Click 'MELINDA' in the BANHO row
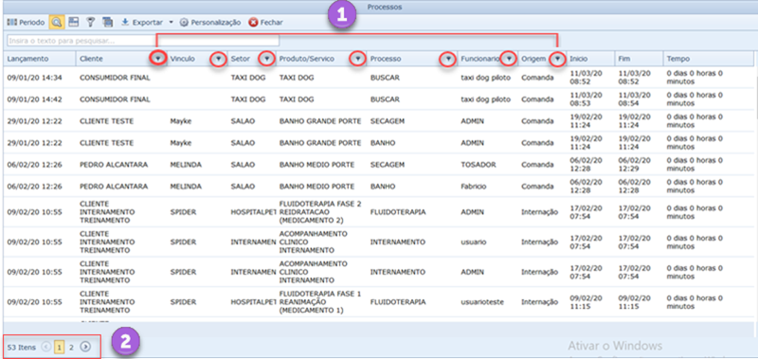The width and height of the screenshot is (758, 359). 186,187
